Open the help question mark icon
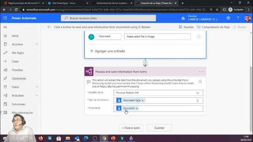Viewport: 253px width, 142px height. (x=238, y=18)
